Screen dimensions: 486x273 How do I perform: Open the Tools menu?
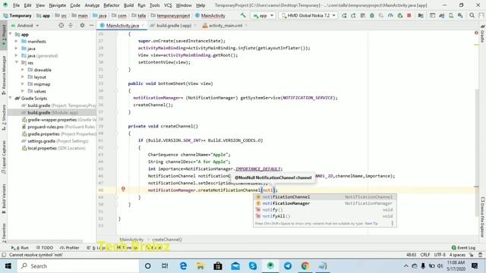[x=154, y=5]
